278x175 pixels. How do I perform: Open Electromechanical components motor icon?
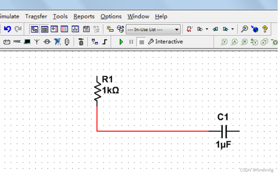pos(47,42)
